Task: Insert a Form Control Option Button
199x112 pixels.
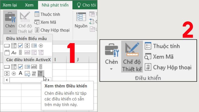Action: pyautogui.click(x=41, y=46)
